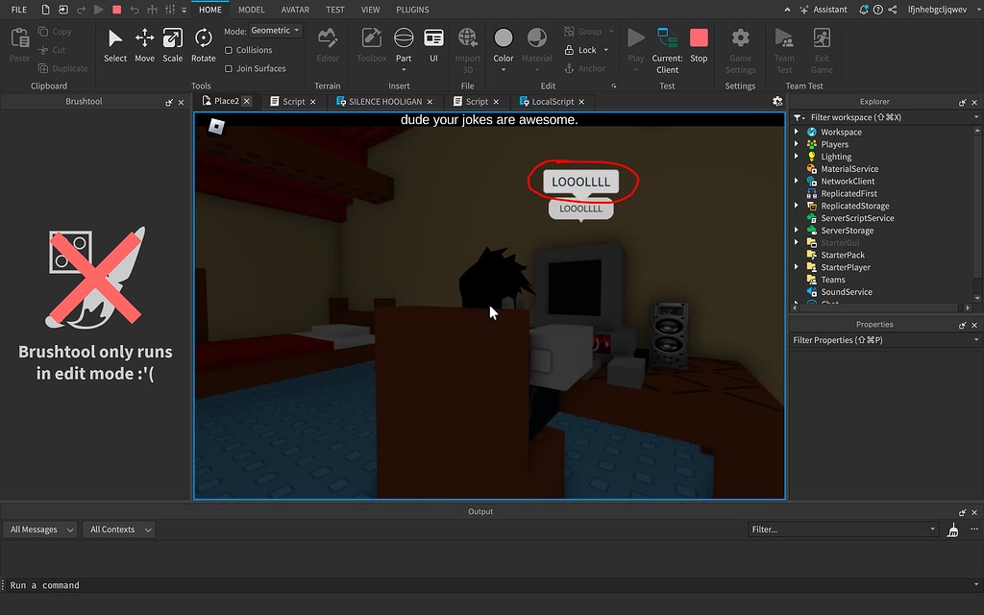Click Import 3D
This screenshot has height=615, width=984.
(x=467, y=45)
